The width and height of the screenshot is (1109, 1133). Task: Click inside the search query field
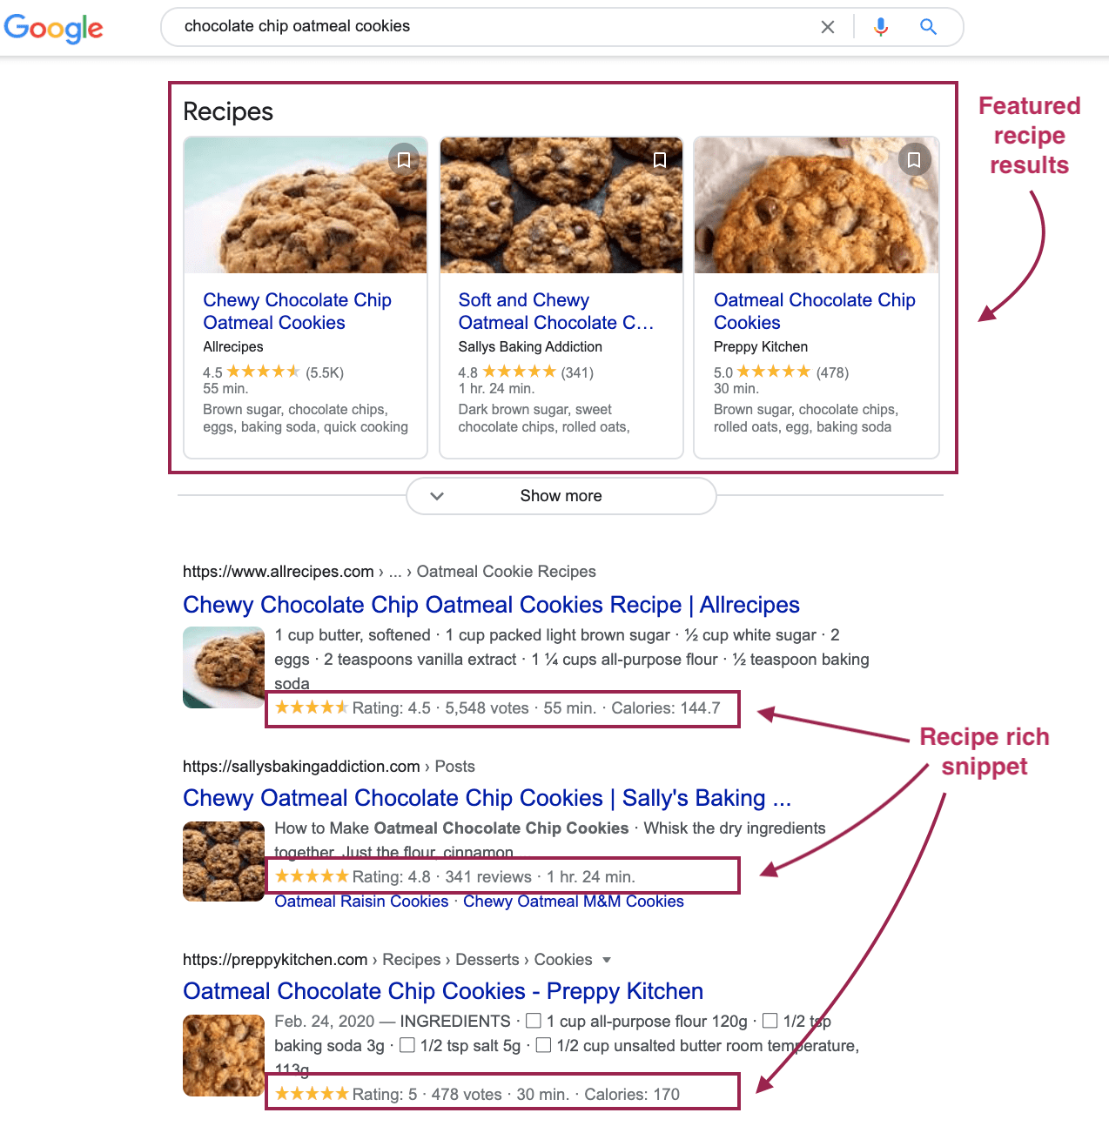point(496,27)
